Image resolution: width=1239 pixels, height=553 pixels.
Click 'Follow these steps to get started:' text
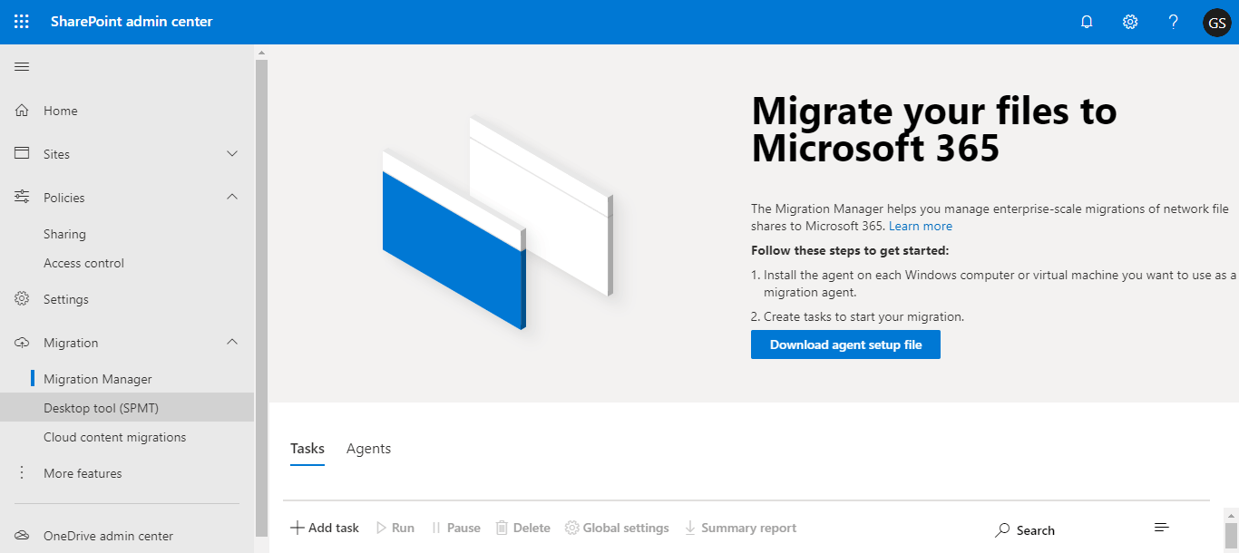coord(850,250)
